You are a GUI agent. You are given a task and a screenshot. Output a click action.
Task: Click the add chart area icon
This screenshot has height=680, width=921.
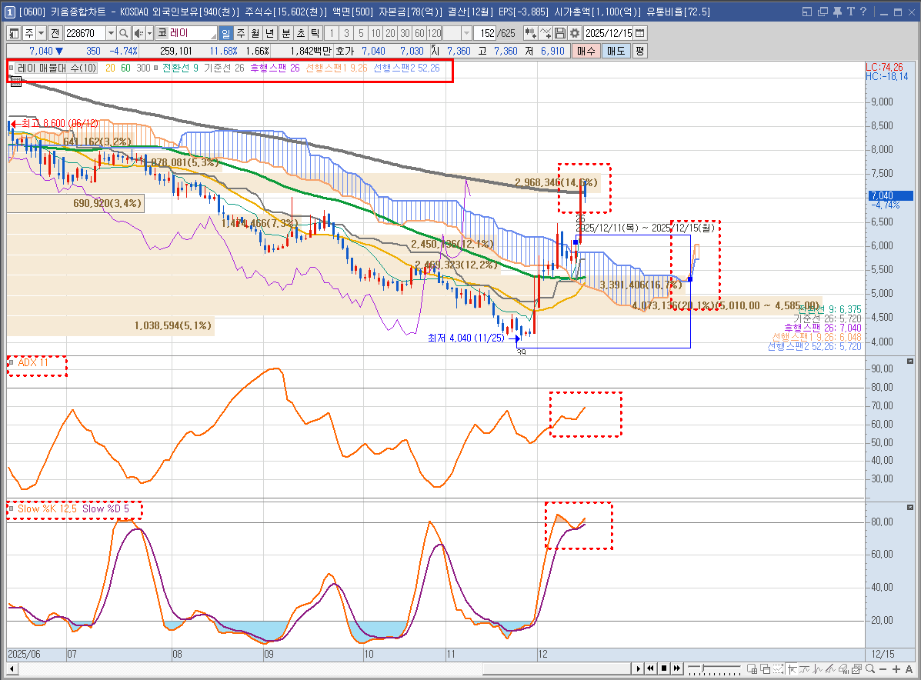coord(752,668)
